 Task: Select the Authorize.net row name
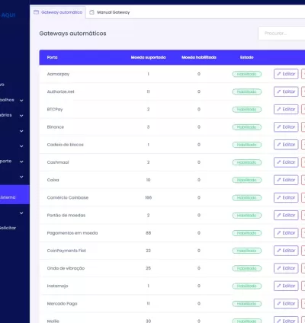(60, 91)
